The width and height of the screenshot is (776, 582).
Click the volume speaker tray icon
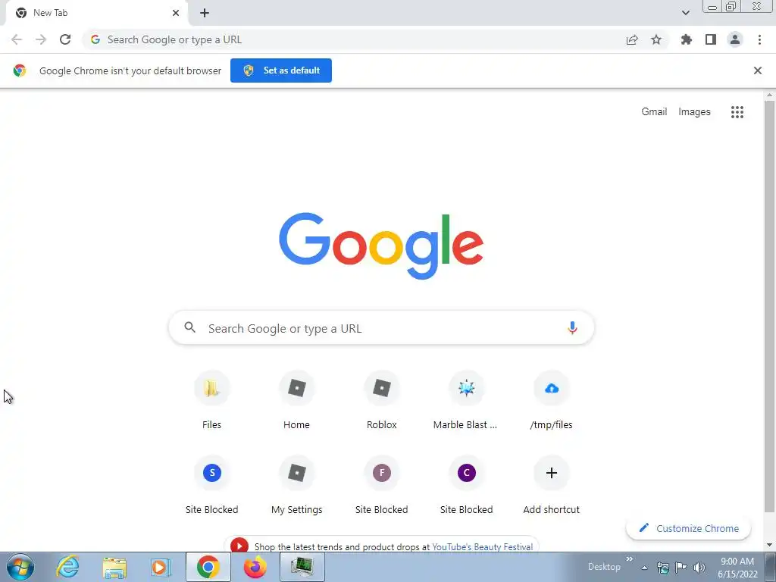coord(699,568)
